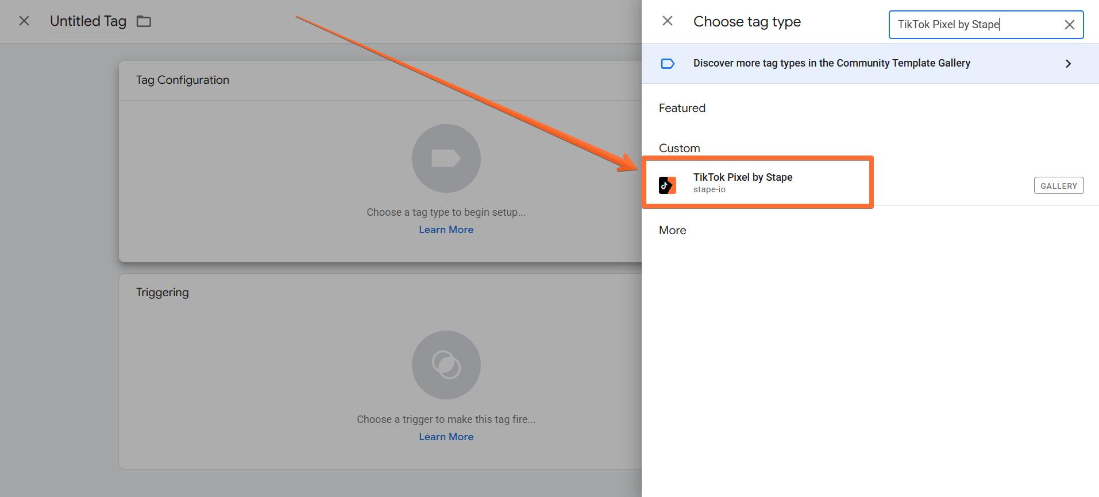Click the chevron on the gallery banner
This screenshot has width=1099, height=497.
pos(1069,64)
